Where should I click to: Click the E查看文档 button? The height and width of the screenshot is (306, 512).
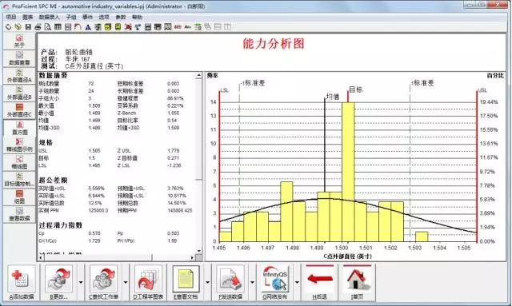(186, 283)
